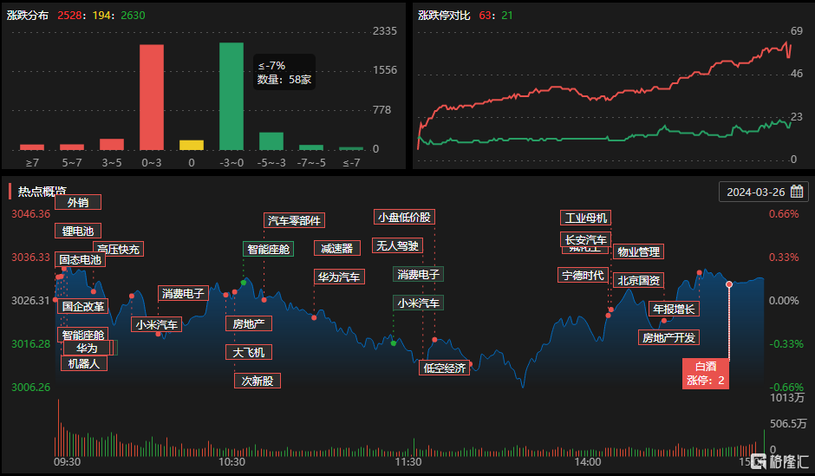Click the 小盘低价股 hotspot tag
Viewport: 815px width, 476px height.
click(404, 218)
